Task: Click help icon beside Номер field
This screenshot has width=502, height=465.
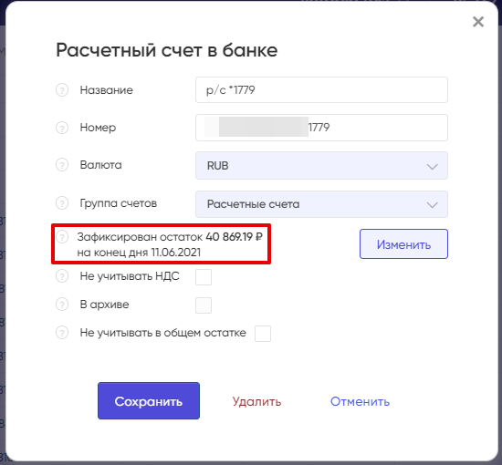Action: (62, 128)
